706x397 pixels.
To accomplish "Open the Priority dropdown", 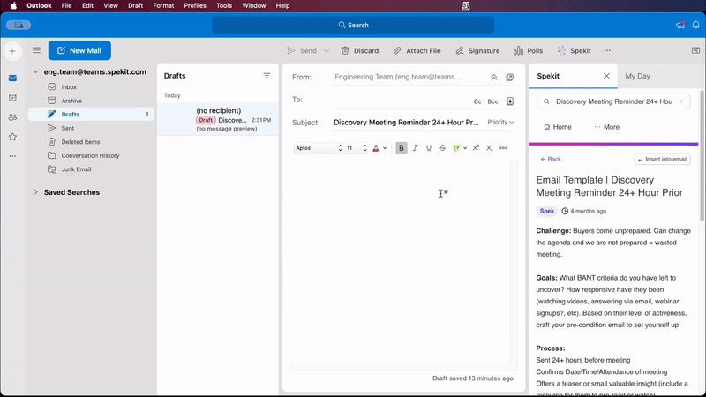I will coord(500,122).
